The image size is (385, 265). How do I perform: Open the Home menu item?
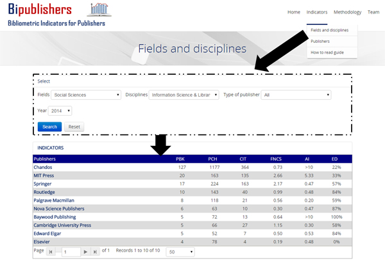(294, 12)
